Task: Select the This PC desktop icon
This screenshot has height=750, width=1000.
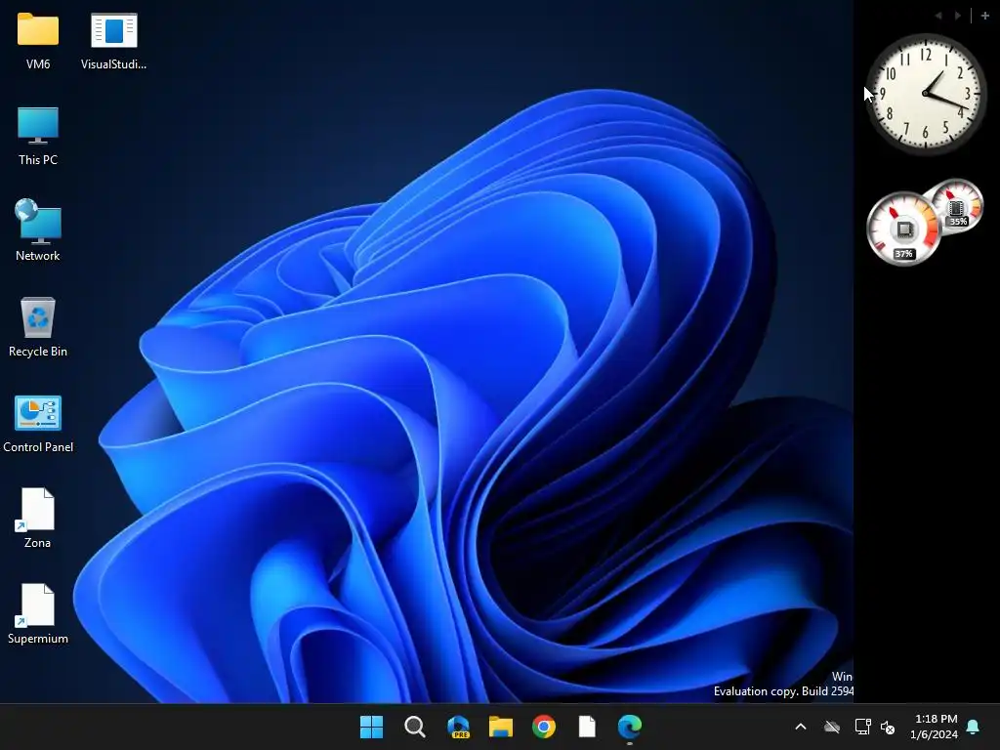Action: (x=38, y=135)
